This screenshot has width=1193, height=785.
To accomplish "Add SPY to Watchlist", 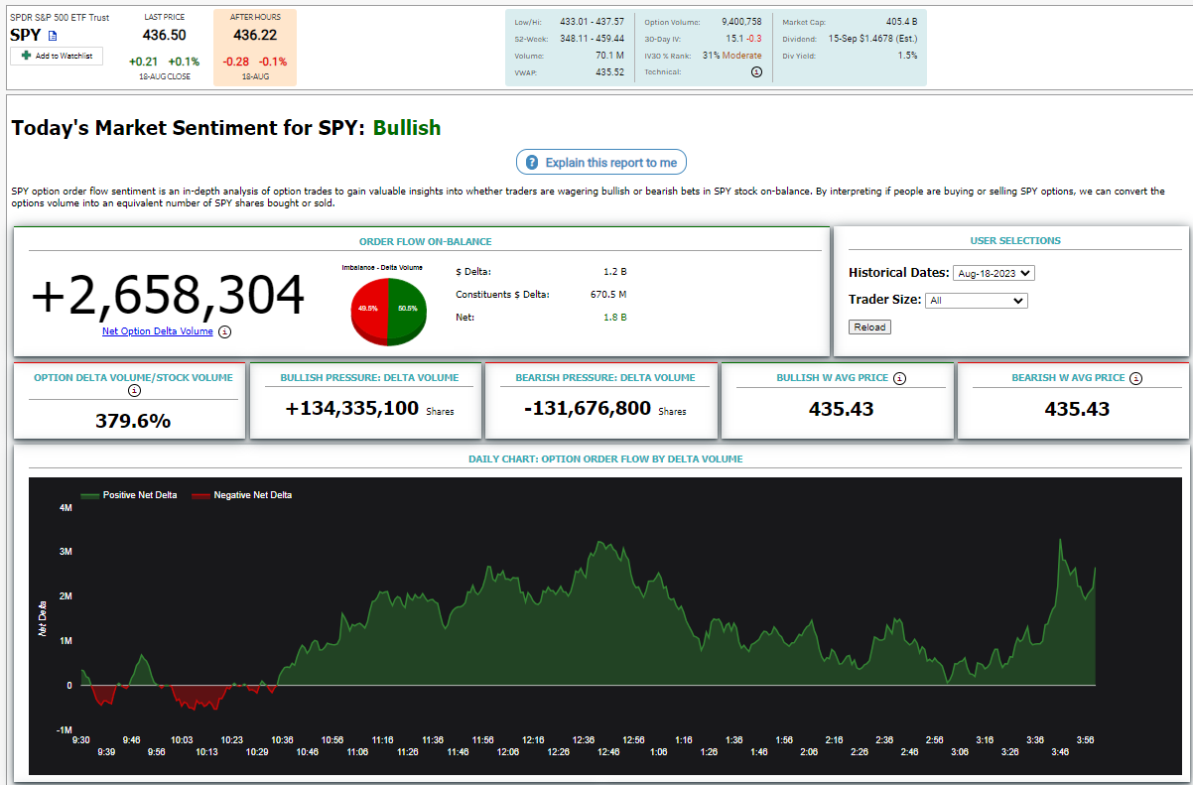I will (57, 56).
